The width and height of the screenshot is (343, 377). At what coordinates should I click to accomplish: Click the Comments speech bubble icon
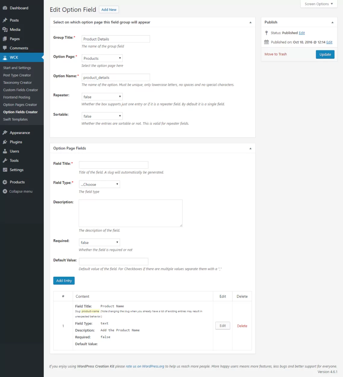pos(5,48)
